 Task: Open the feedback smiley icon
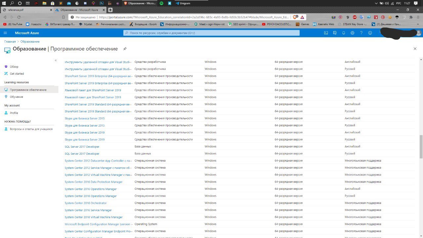pos(370,33)
